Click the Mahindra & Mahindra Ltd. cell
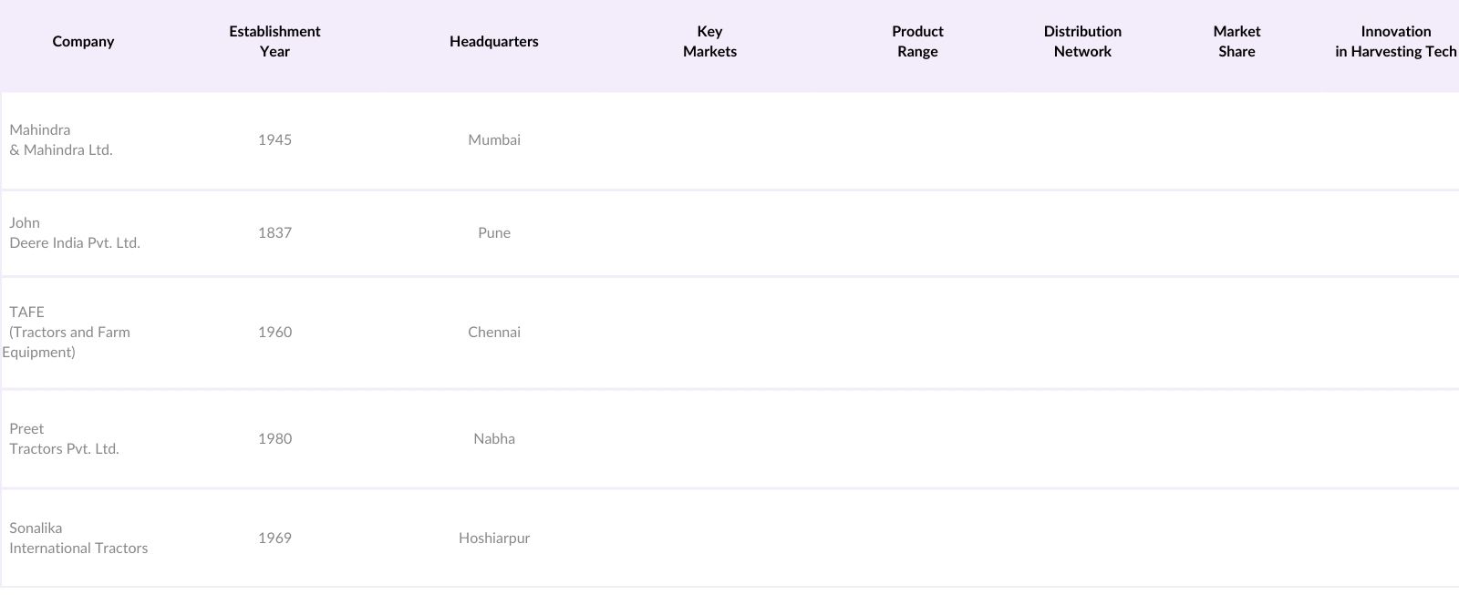Screen dimensions: 1459x595 coord(61,139)
